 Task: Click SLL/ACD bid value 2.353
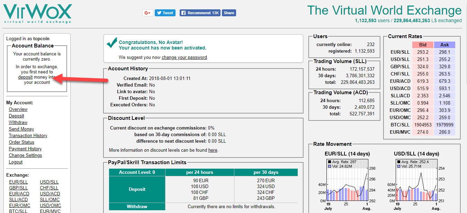click(423, 96)
